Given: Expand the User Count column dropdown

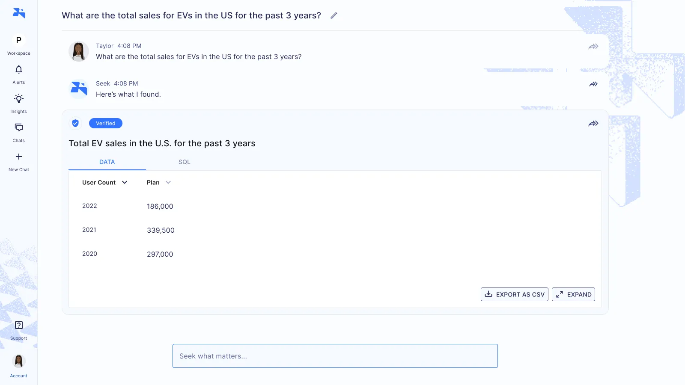Looking at the screenshot, I should [x=125, y=182].
